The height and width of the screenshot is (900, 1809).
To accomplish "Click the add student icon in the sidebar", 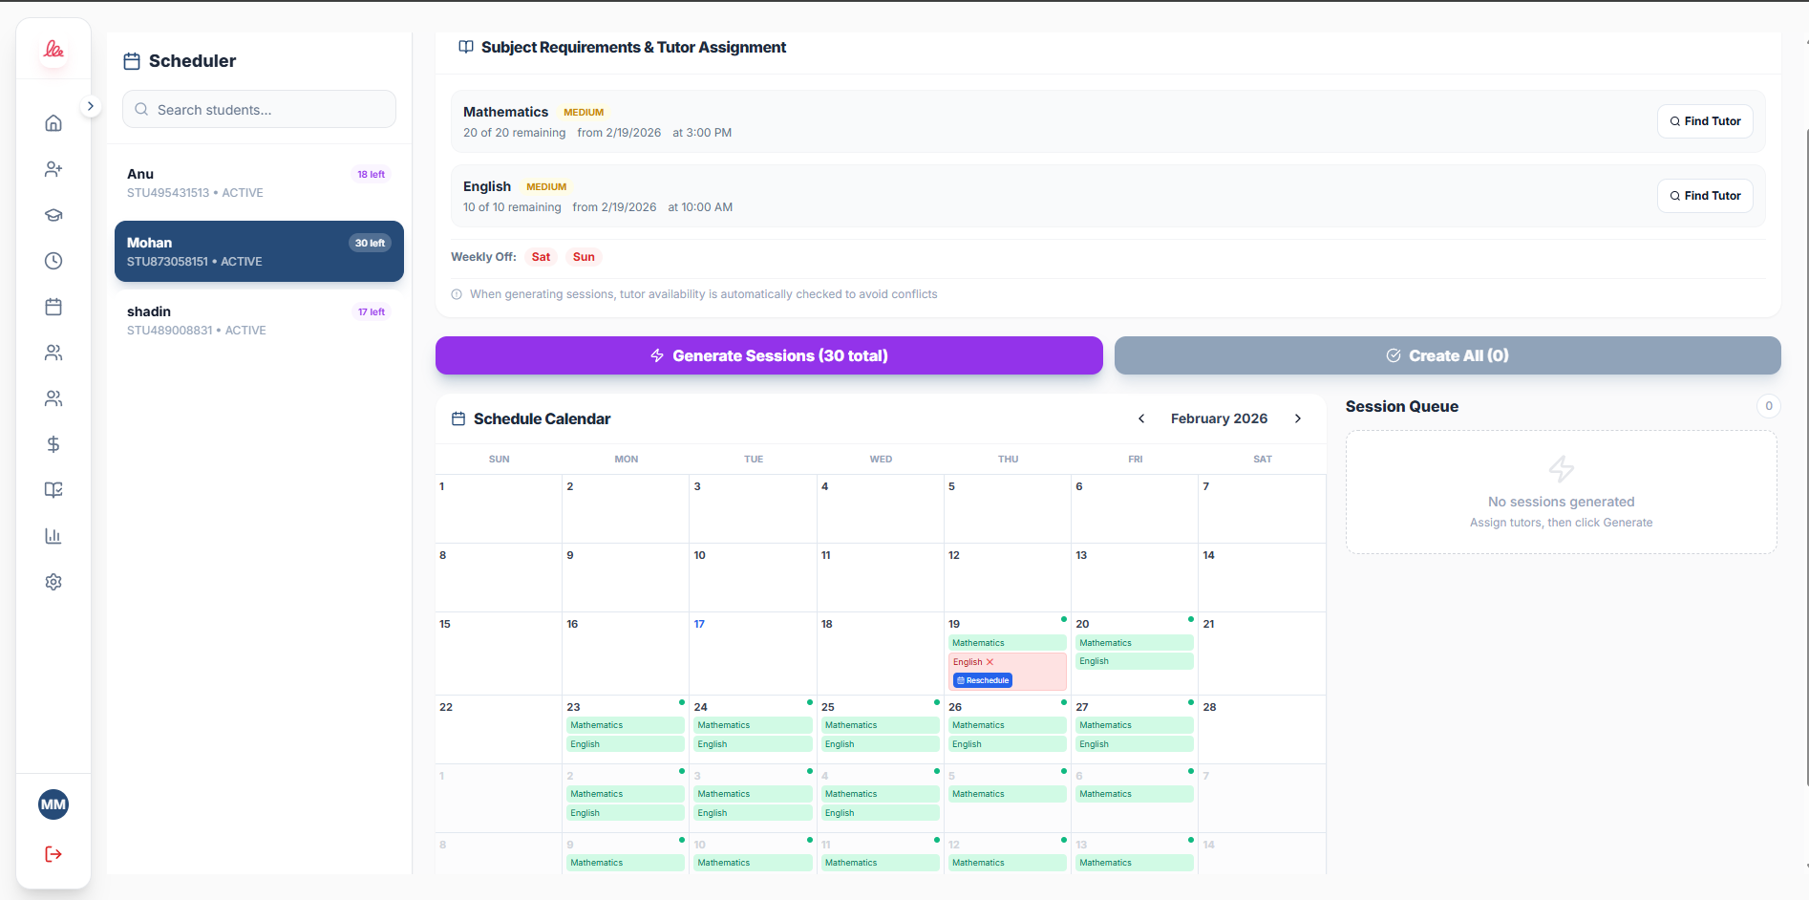I will pos(53,169).
